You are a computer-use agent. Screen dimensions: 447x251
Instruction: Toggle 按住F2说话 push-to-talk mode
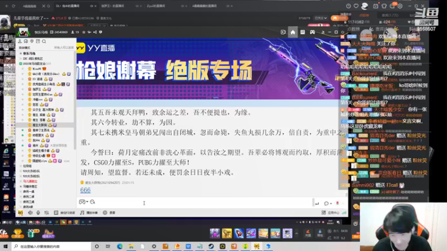click(64, 213)
